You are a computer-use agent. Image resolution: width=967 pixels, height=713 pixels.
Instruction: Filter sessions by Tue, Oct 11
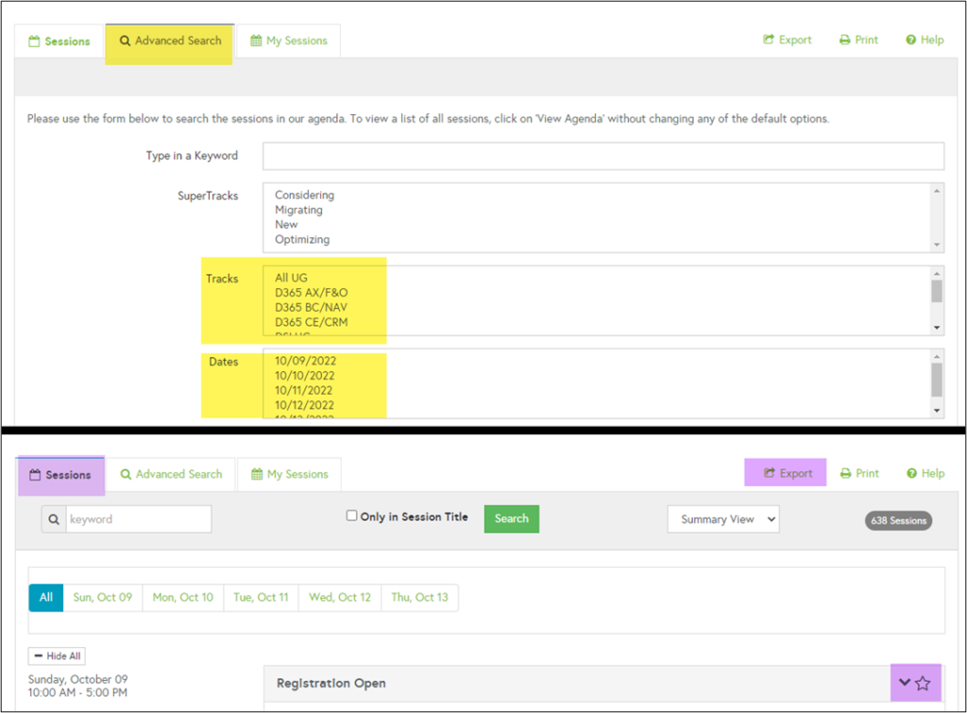(x=261, y=598)
